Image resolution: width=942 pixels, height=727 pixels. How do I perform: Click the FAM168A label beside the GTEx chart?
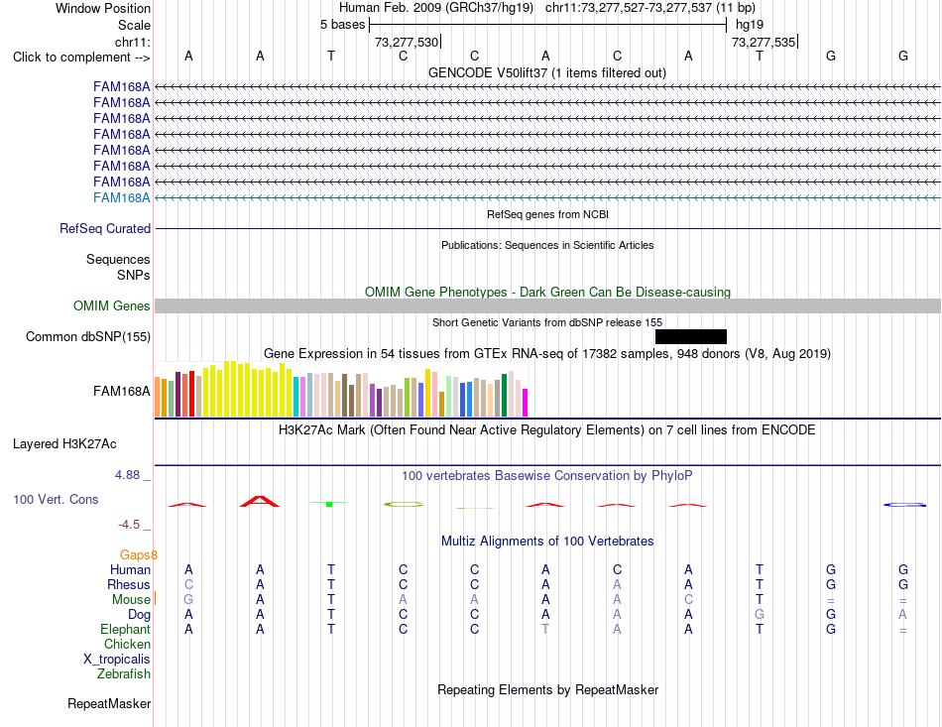(x=121, y=391)
